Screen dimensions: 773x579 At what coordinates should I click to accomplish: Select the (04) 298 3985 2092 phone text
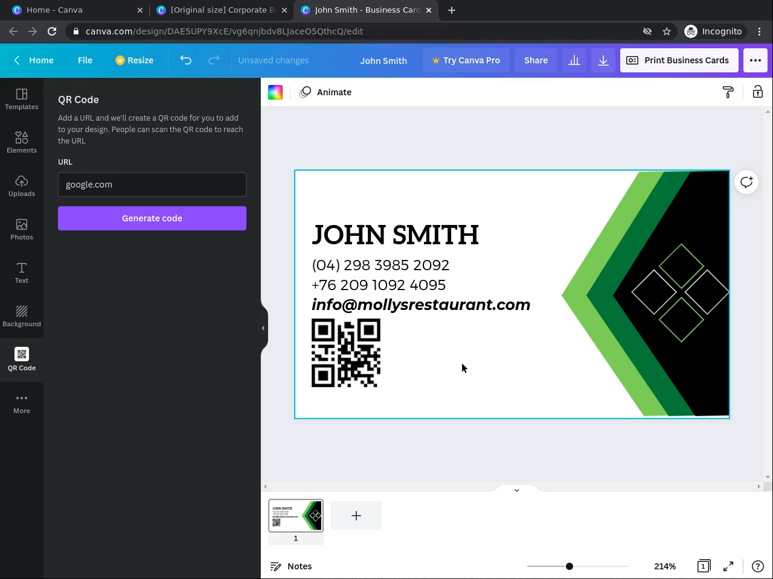pyautogui.click(x=380, y=265)
